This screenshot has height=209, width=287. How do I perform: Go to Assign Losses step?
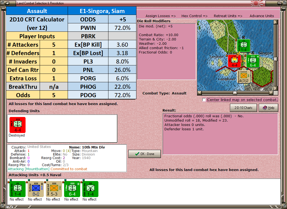click(x=161, y=16)
